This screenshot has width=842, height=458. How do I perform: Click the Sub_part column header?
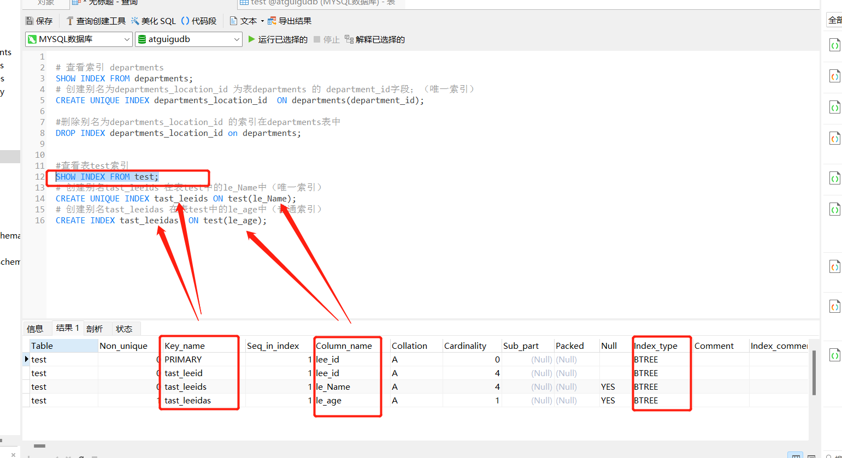pos(527,346)
